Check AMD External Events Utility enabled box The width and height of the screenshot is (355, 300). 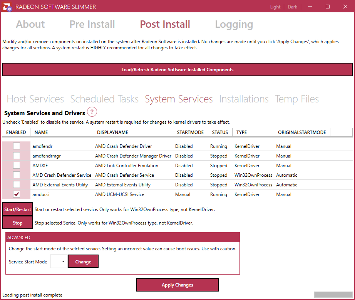17,184
